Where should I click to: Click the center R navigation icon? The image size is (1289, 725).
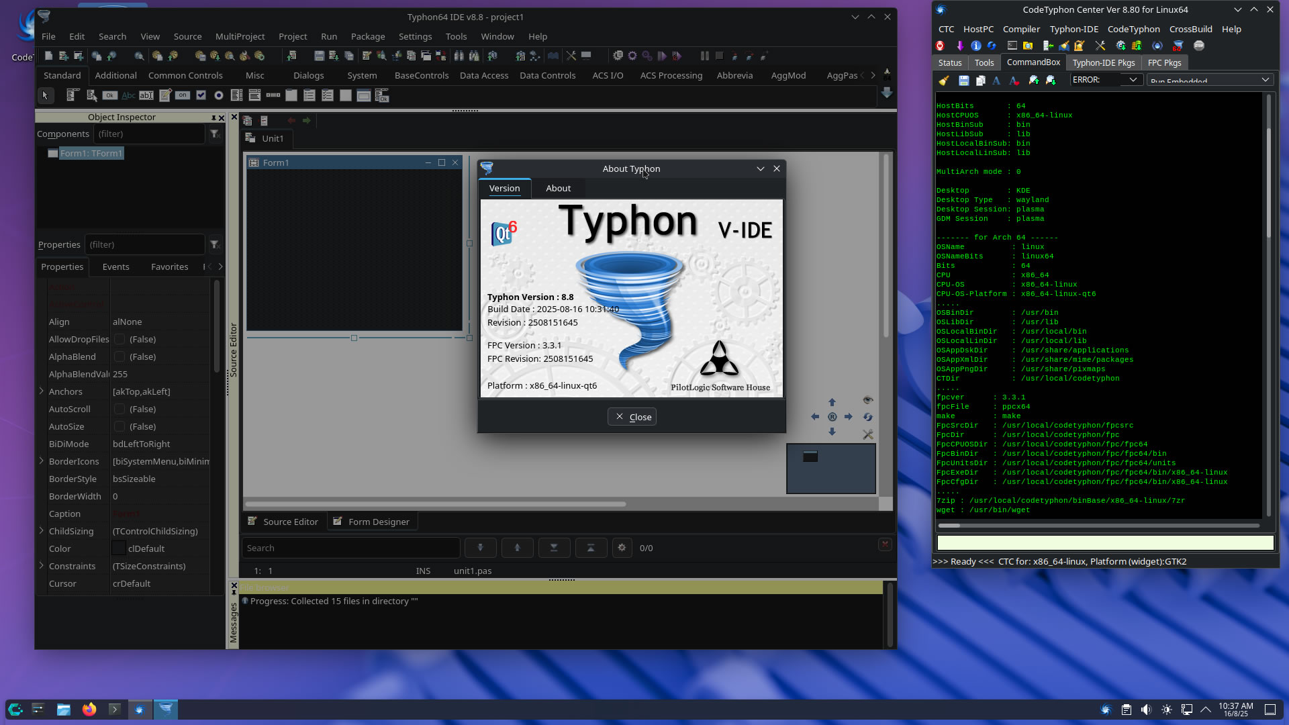tap(832, 417)
